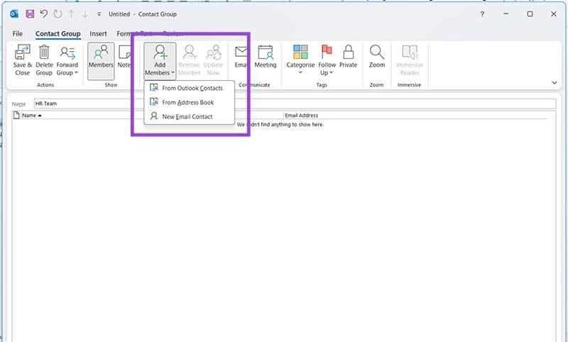568x342 pixels.
Task: Click the Save & Close icon
Action: [x=22, y=58]
